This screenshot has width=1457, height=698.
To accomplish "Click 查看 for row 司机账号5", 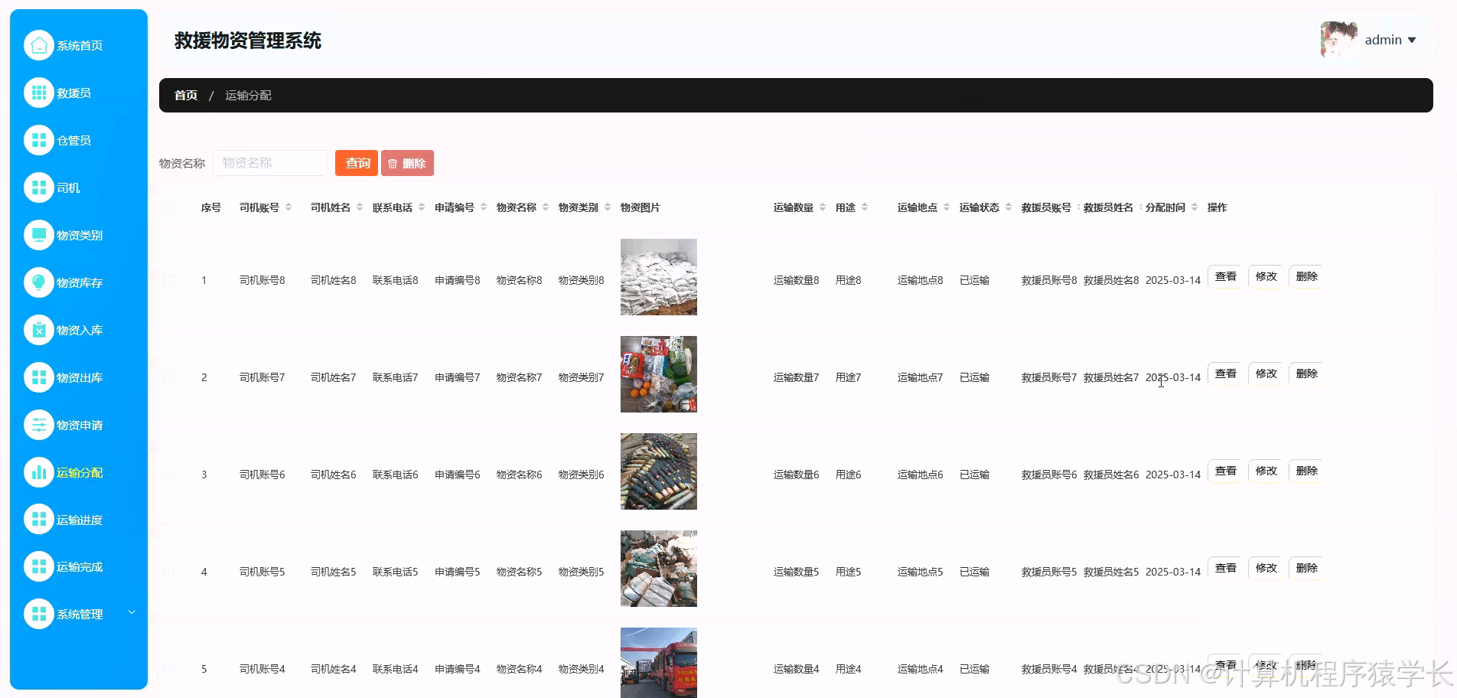I will tap(1225, 568).
